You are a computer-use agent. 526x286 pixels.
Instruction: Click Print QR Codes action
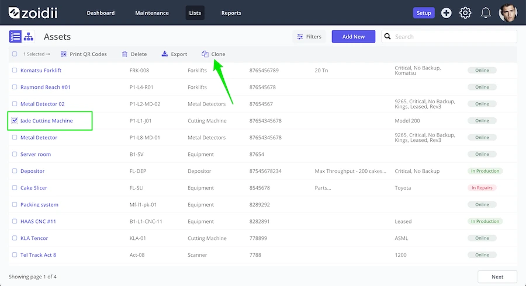click(84, 54)
